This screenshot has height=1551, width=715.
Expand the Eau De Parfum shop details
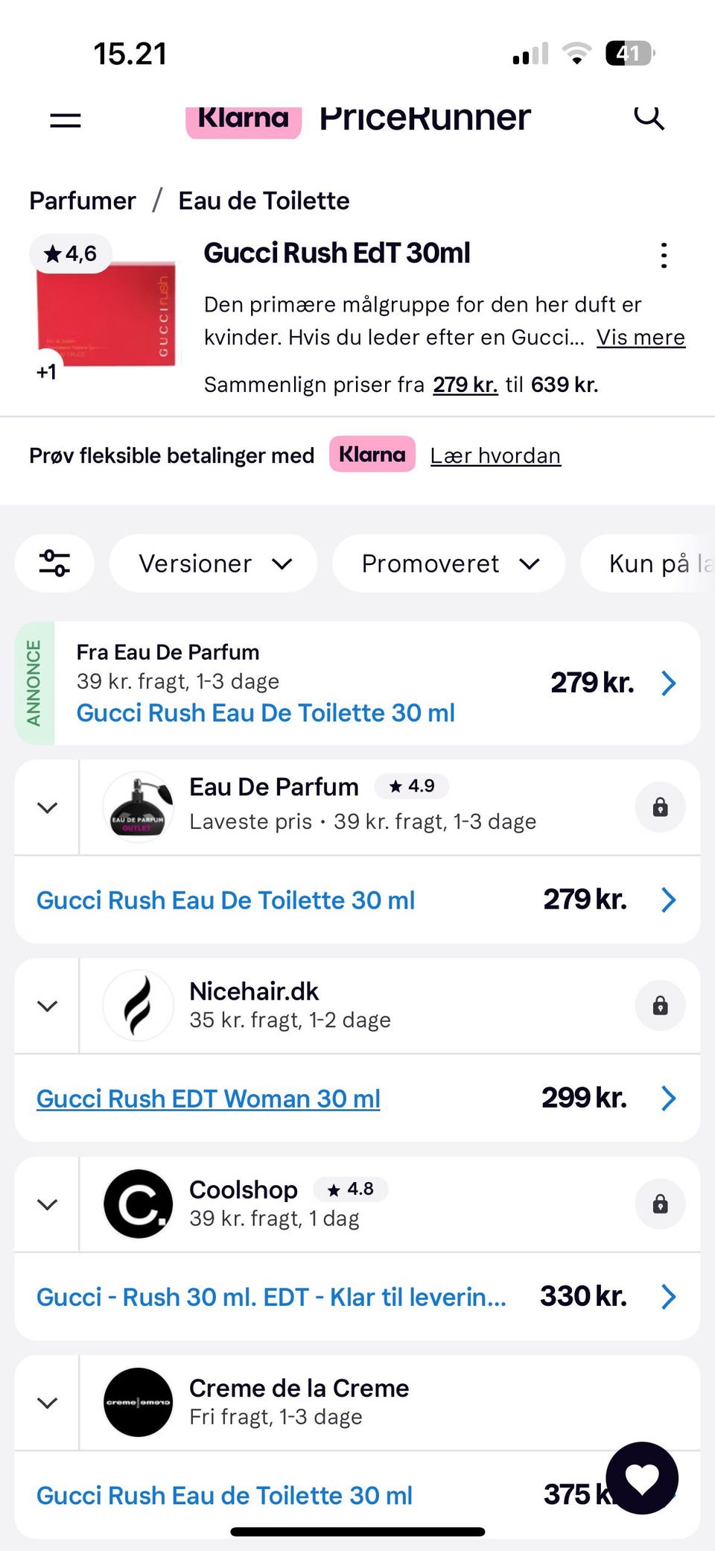coord(48,808)
